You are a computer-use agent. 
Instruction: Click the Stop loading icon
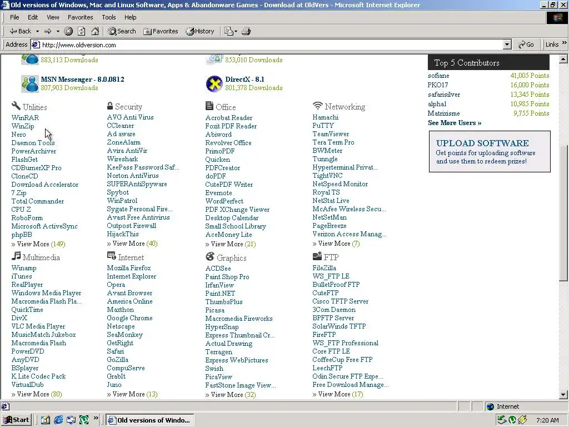(x=68, y=31)
